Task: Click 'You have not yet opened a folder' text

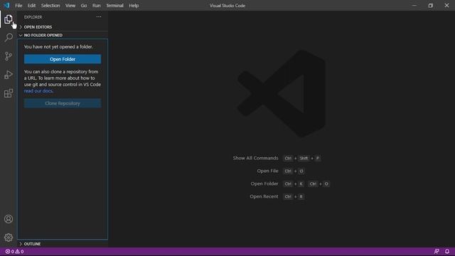Action: [58, 47]
